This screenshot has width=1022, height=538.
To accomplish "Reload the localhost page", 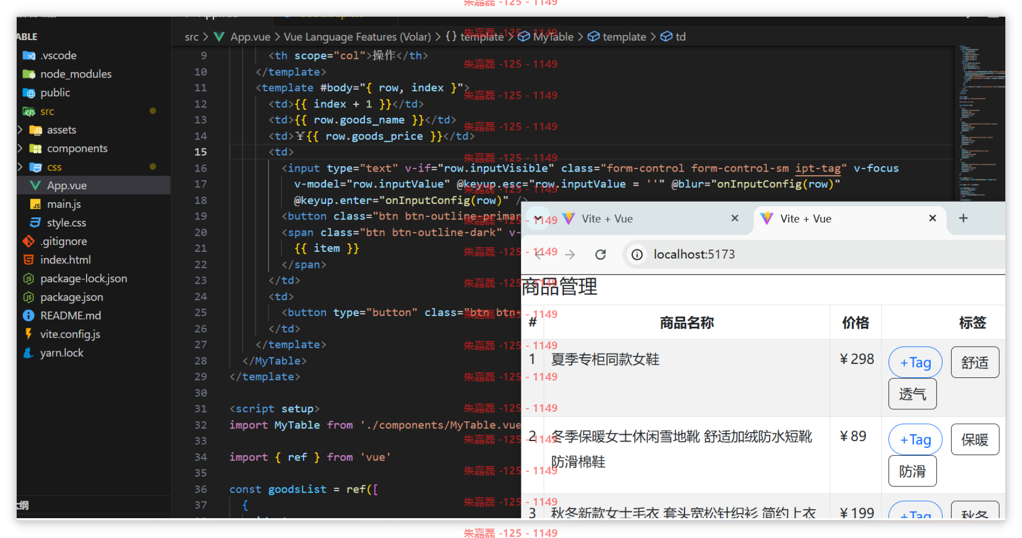I will [x=600, y=254].
